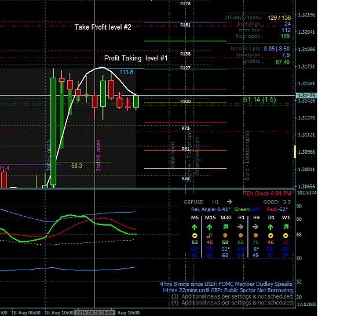The height and width of the screenshot is (316, 362).
Task: Click the 129 / 136 daily range value
Action: (x=279, y=18)
